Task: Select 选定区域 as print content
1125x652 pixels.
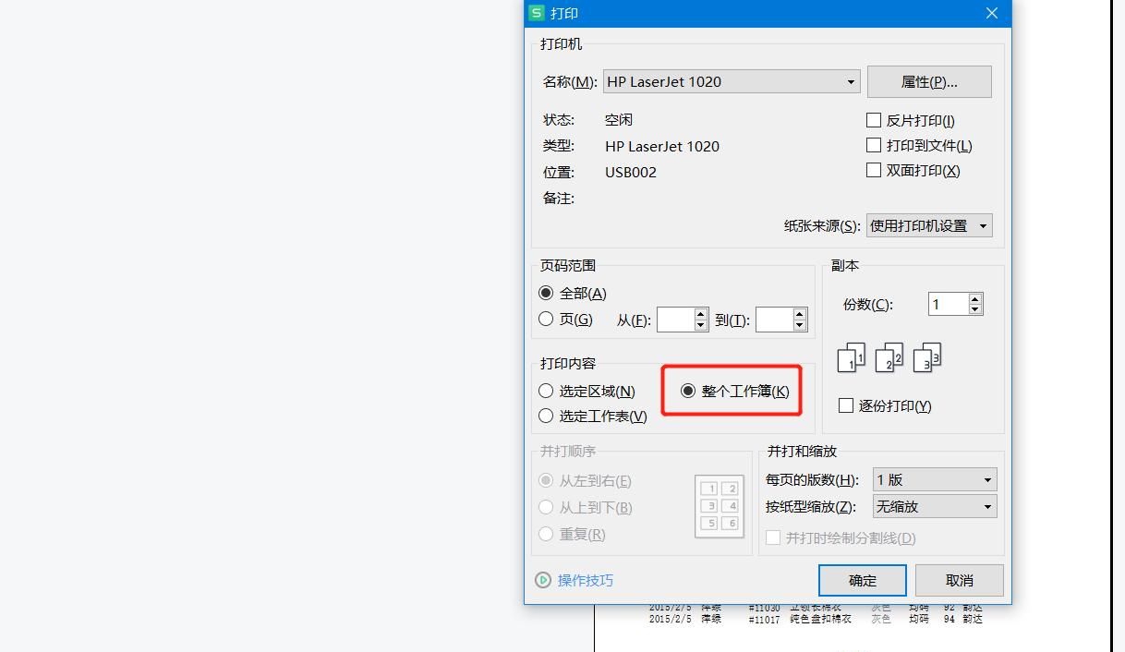Action: click(x=546, y=391)
